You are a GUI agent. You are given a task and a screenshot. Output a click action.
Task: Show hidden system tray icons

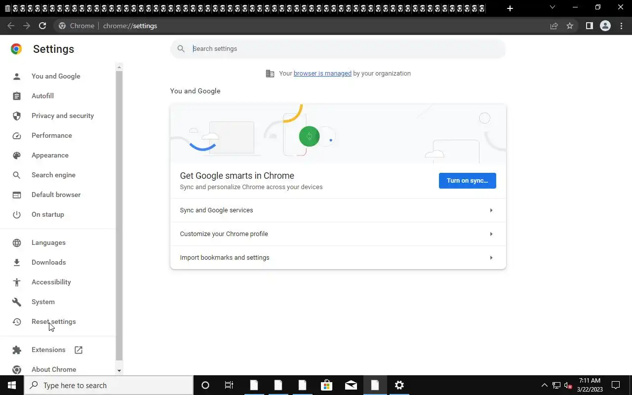[545, 385]
